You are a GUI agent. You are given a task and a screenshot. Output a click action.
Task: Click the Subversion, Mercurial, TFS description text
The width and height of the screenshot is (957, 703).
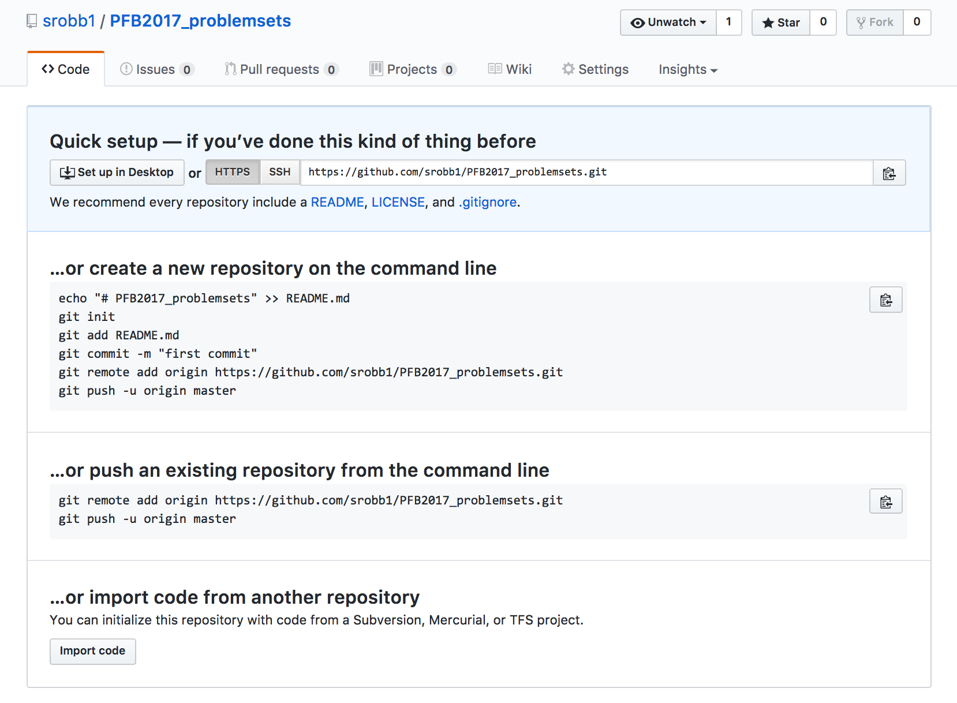pos(317,620)
